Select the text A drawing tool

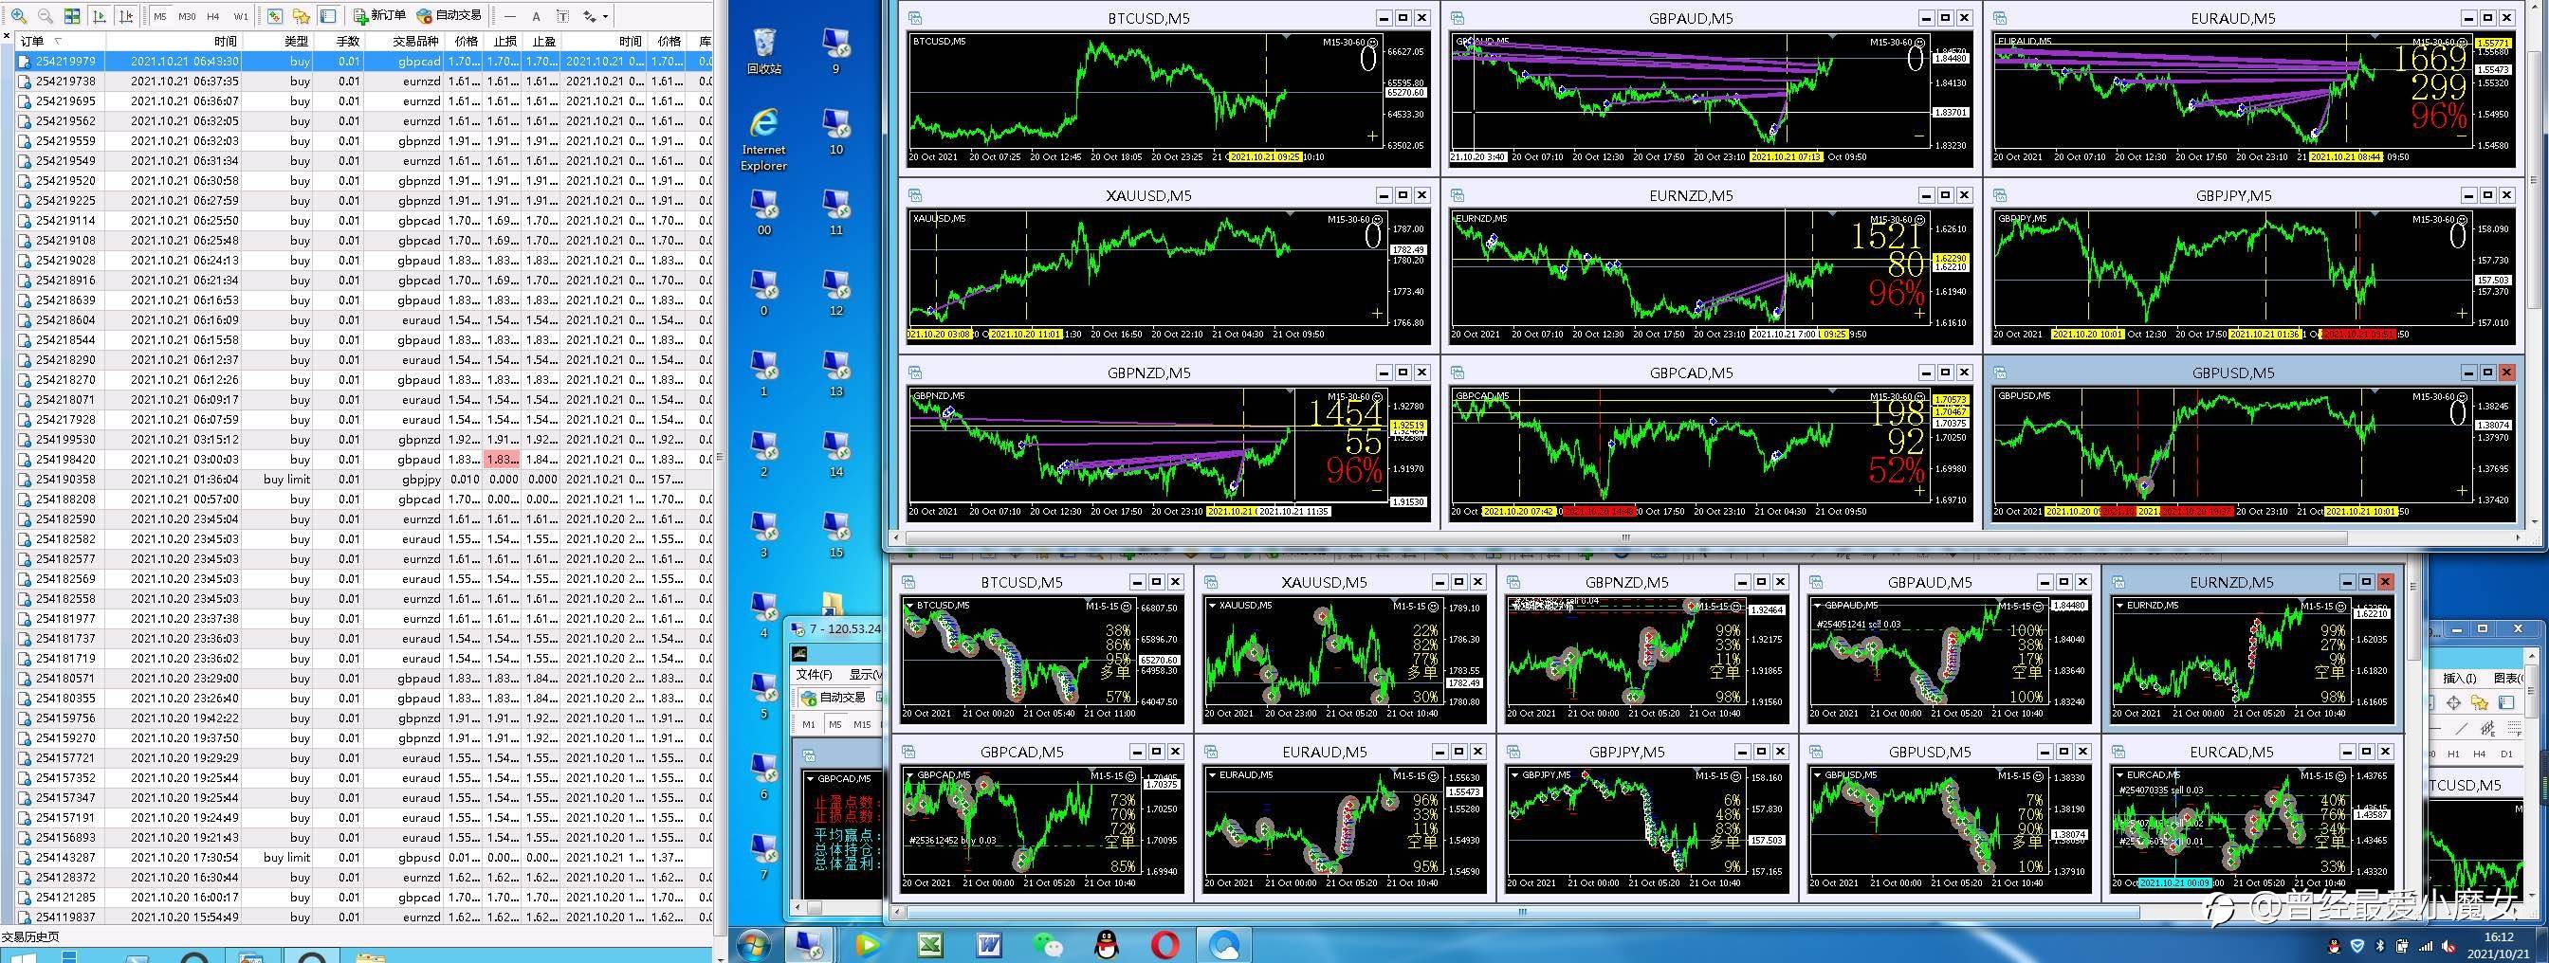click(x=536, y=16)
